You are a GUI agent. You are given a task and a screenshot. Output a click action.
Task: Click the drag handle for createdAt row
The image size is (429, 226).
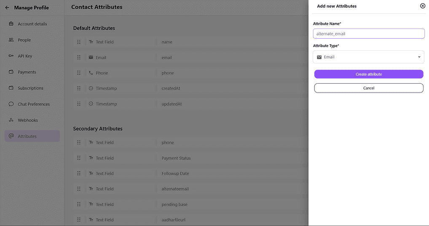click(x=79, y=88)
